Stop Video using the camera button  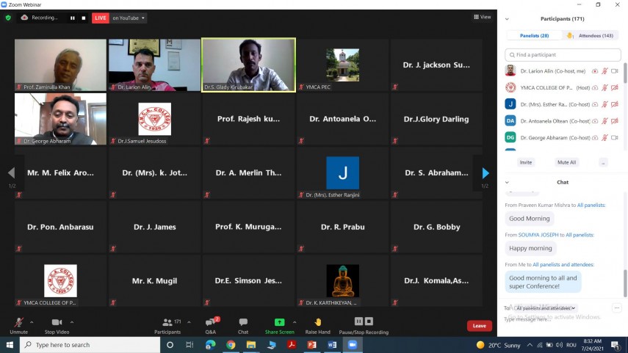(x=57, y=326)
